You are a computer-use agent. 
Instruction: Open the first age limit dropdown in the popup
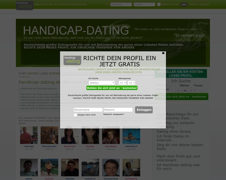123,83
